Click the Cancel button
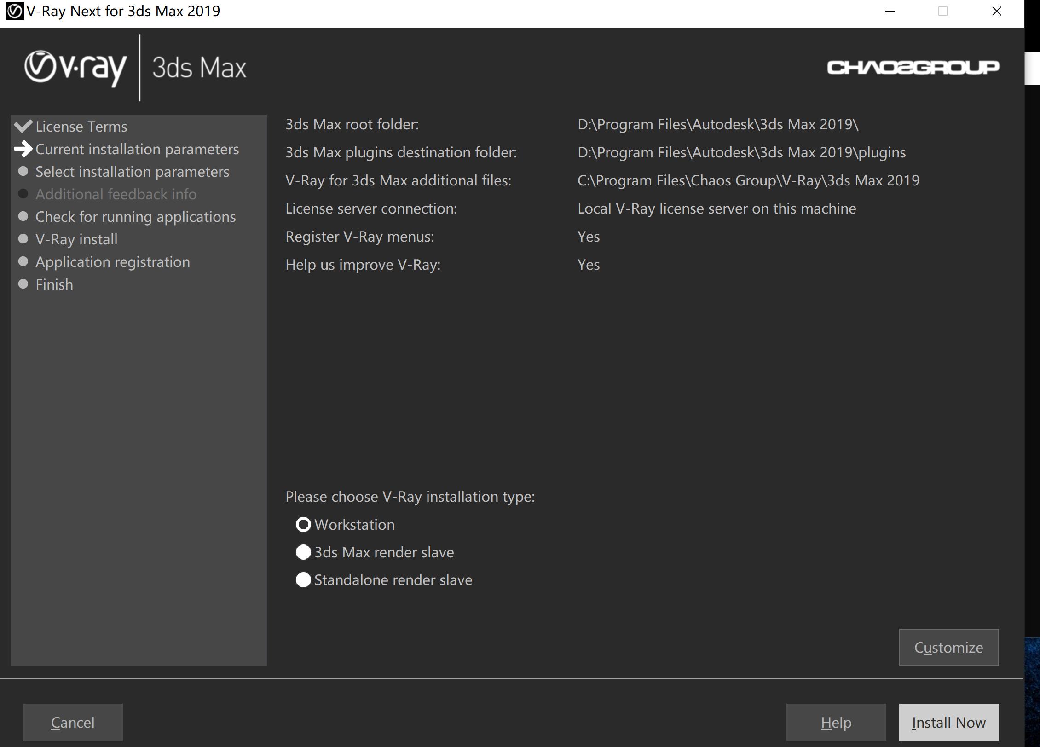 click(x=72, y=722)
